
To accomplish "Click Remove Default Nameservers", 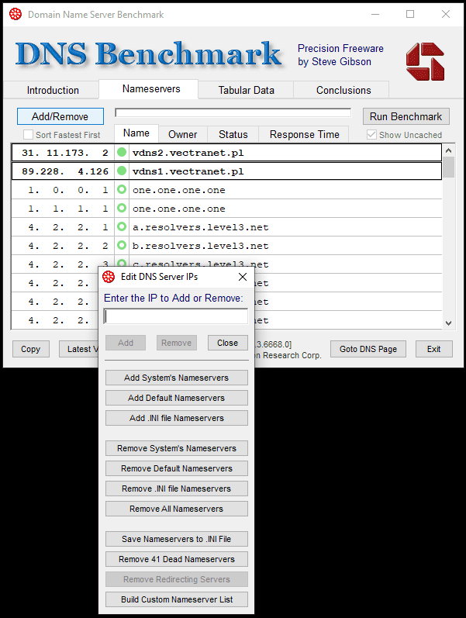I will click(x=176, y=468).
